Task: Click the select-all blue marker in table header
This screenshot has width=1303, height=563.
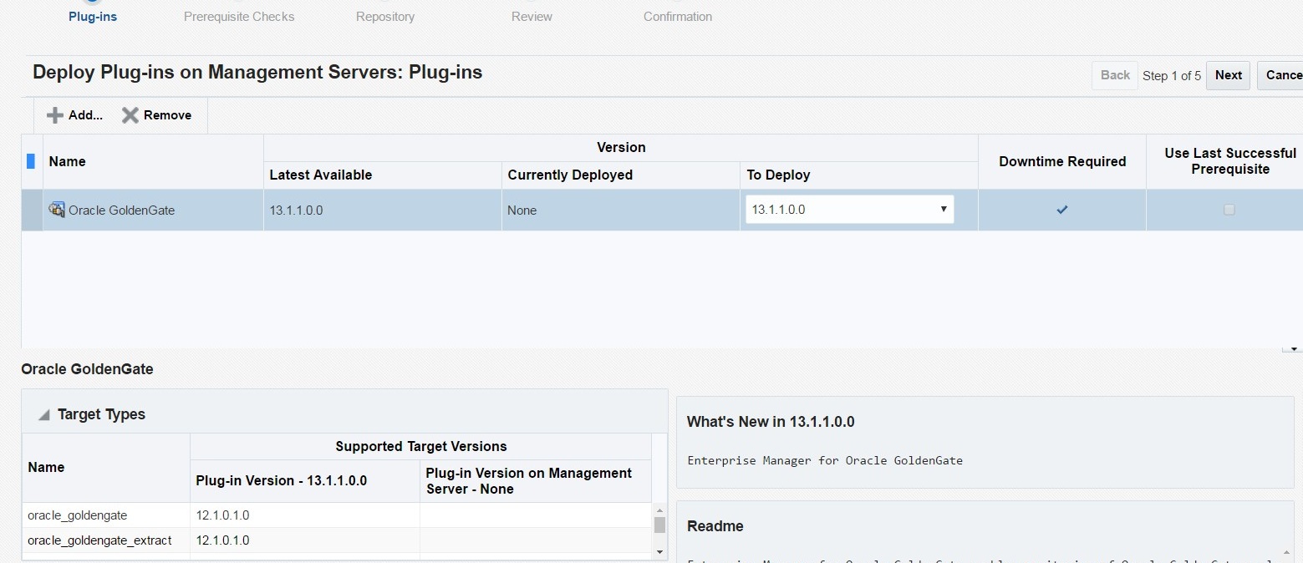Action: coord(31,161)
